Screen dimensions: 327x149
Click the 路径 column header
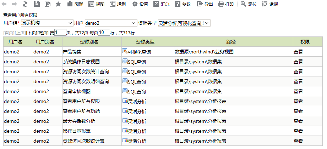click(x=234, y=42)
